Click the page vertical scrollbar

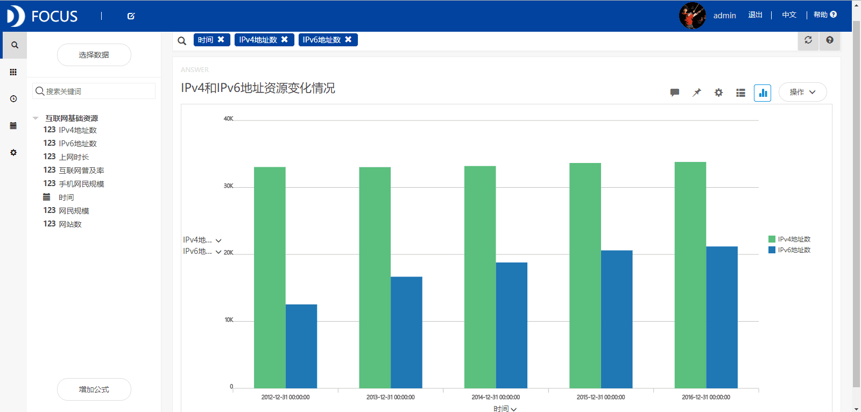856,204
